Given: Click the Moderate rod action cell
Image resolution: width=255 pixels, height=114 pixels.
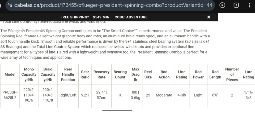Looking at the screenshot, I should tap(164, 95).
